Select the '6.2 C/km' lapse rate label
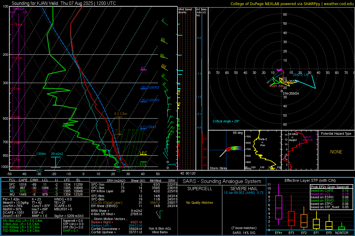 (x=121, y=114)
